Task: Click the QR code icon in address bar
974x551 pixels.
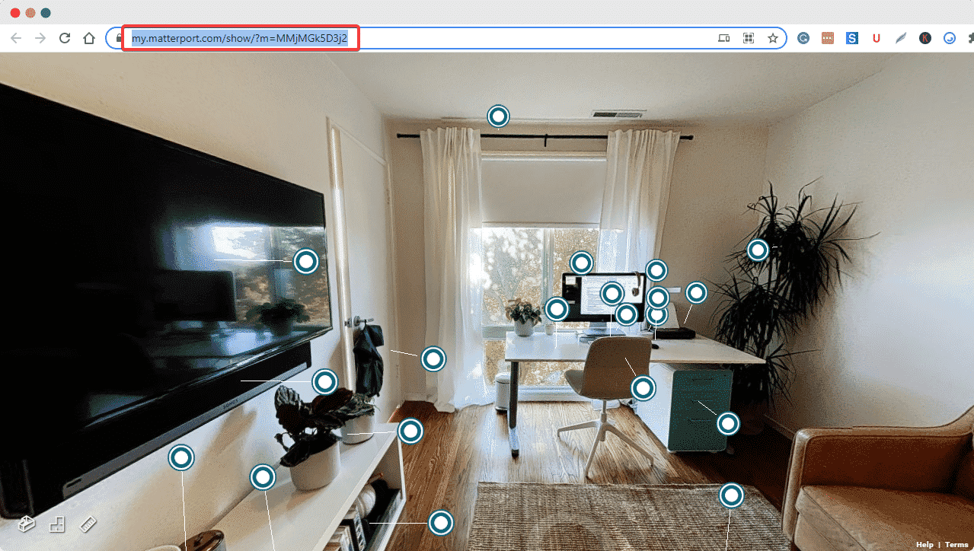Action: tap(749, 37)
